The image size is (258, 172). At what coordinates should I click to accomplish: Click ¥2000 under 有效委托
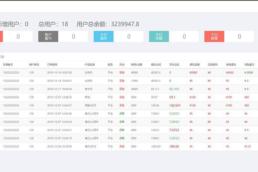[230, 73]
